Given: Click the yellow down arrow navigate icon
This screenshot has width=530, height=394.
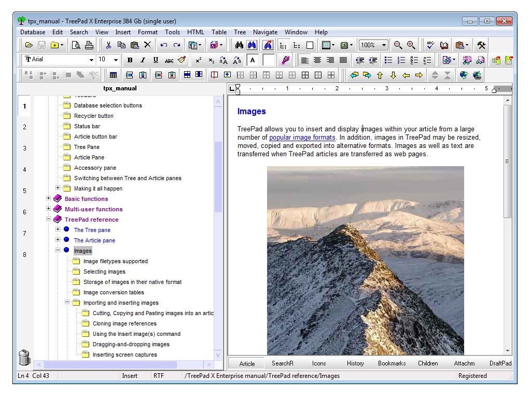Looking at the screenshot, I should point(393,75).
